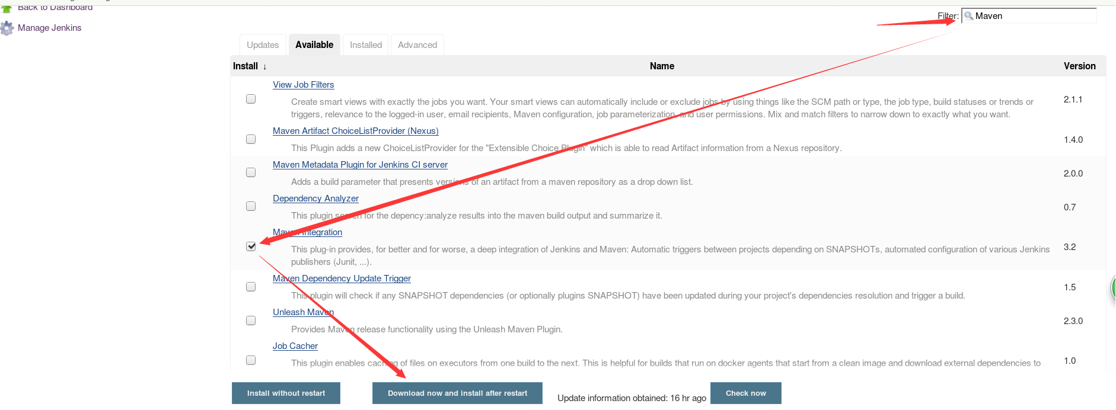Tick the Dependency Analyzer checkbox
1116x410 pixels.
pos(251,206)
